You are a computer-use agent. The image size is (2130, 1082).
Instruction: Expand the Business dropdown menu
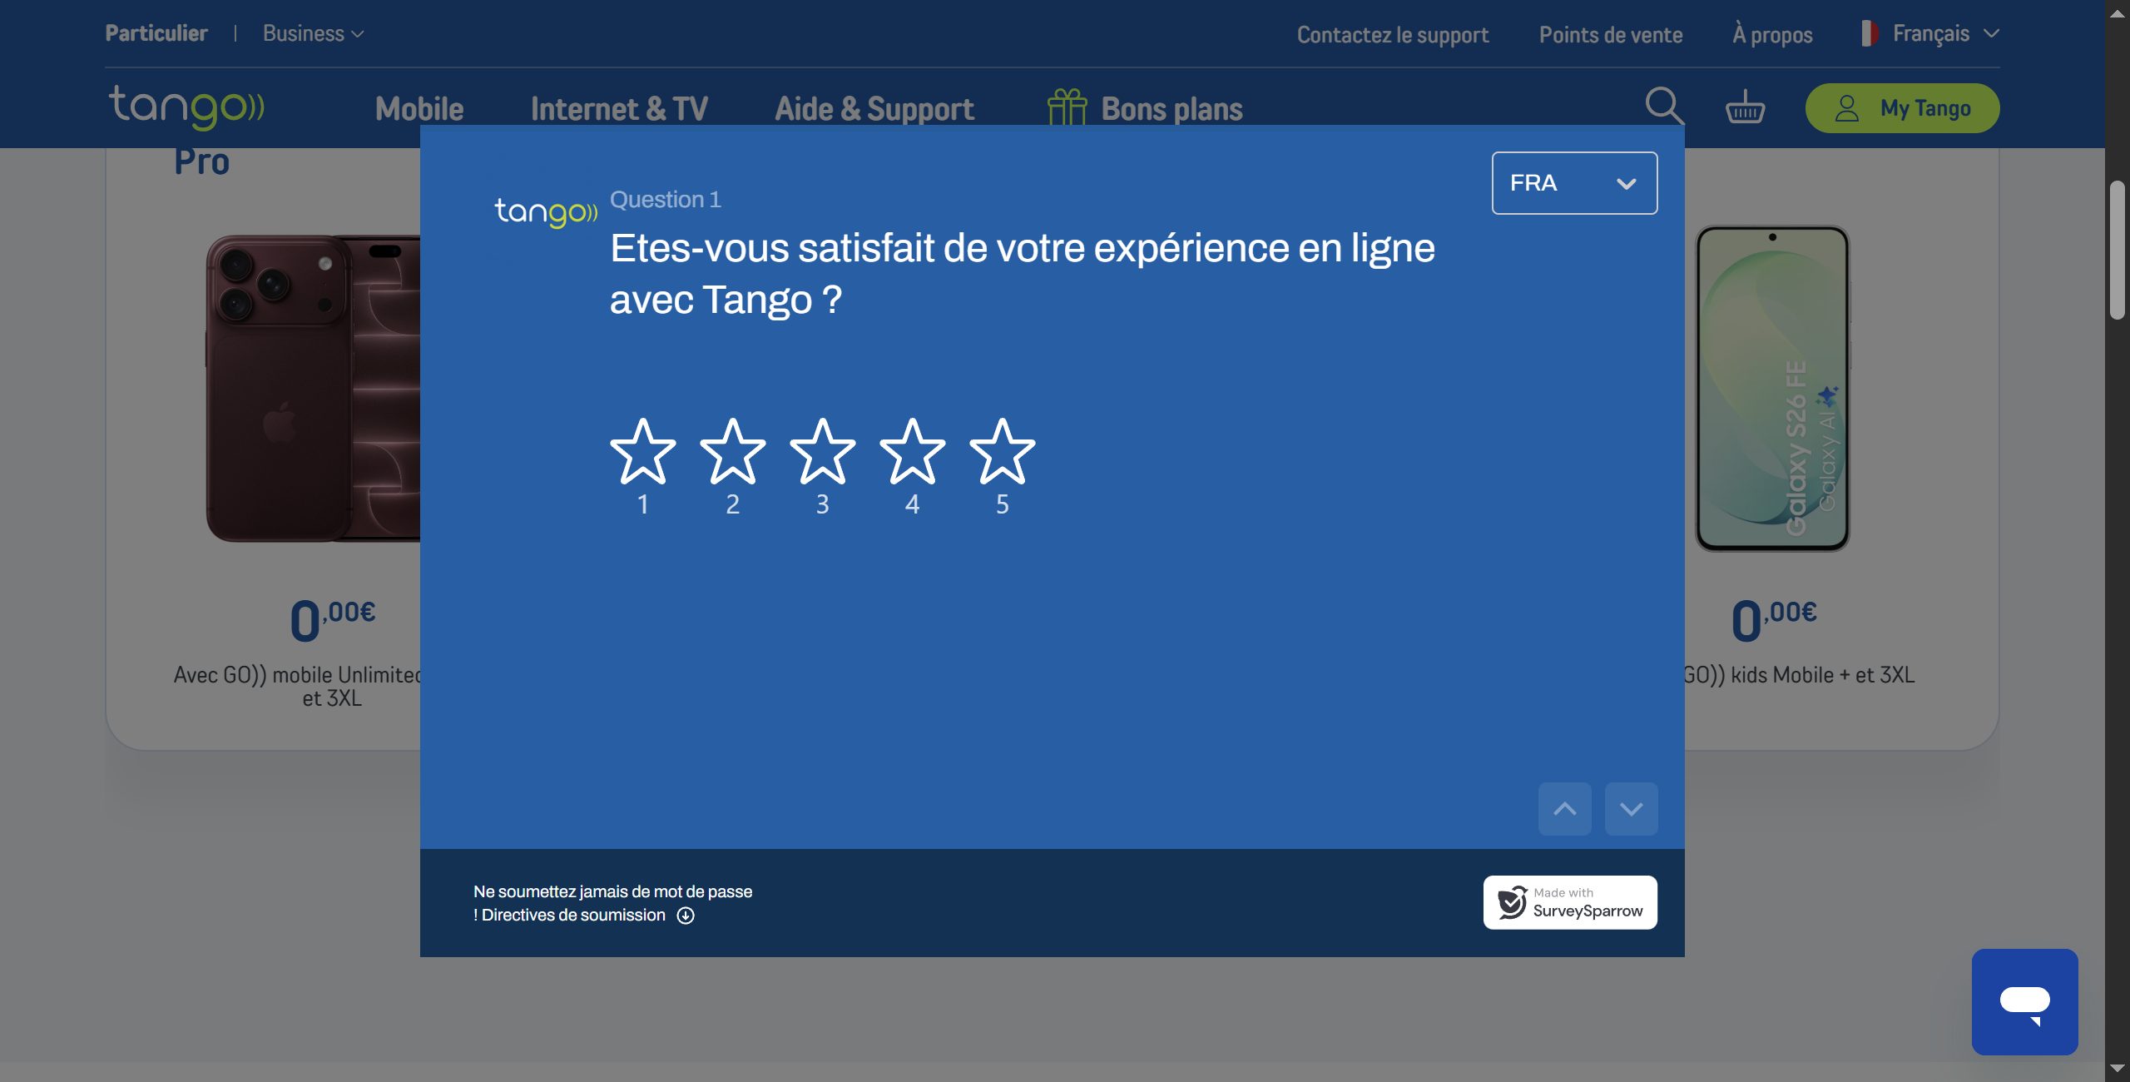[314, 33]
